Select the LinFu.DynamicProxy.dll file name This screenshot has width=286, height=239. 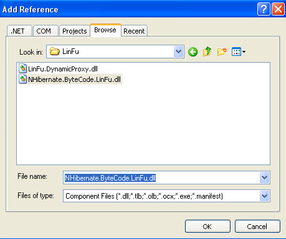pyautogui.click(x=63, y=69)
